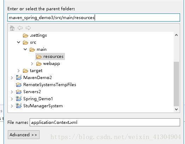185x144 pixels.
Task: Expand the StuManagerSystem project node
Action: (12, 106)
